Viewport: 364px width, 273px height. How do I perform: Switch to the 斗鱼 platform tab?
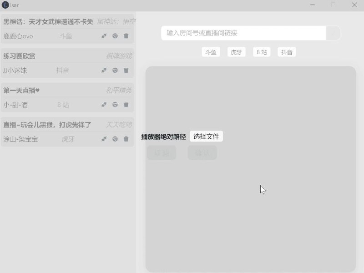(x=211, y=51)
